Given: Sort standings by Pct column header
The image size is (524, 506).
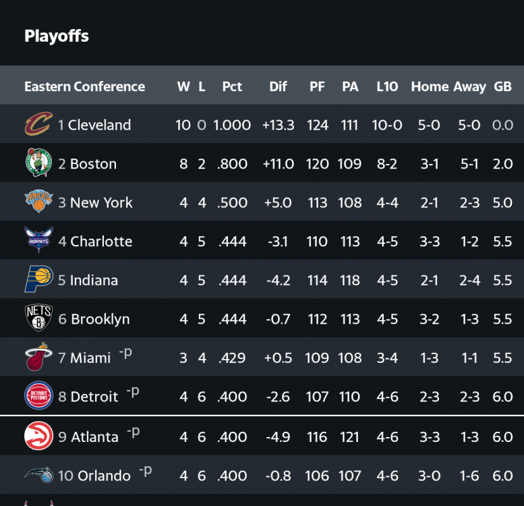Looking at the screenshot, I should pos(232,86).
